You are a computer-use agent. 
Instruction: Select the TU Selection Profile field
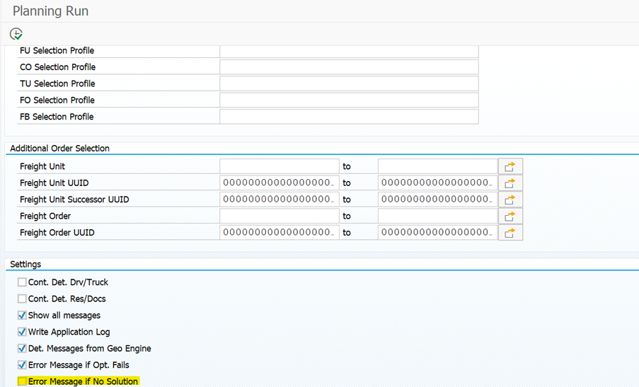click(x=349, y=83)
